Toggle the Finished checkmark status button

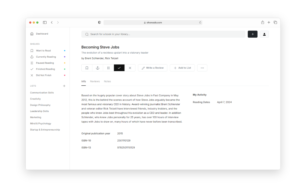(x=119, y=68)
